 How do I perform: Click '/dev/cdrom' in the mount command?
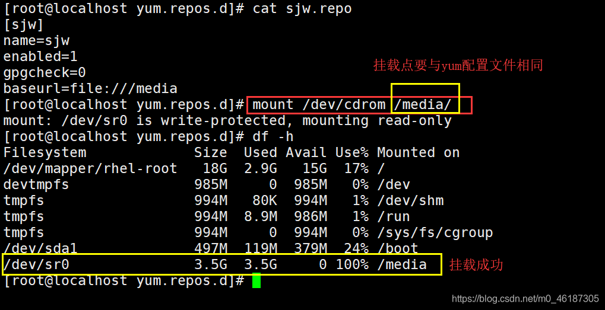tap(344, 105)
